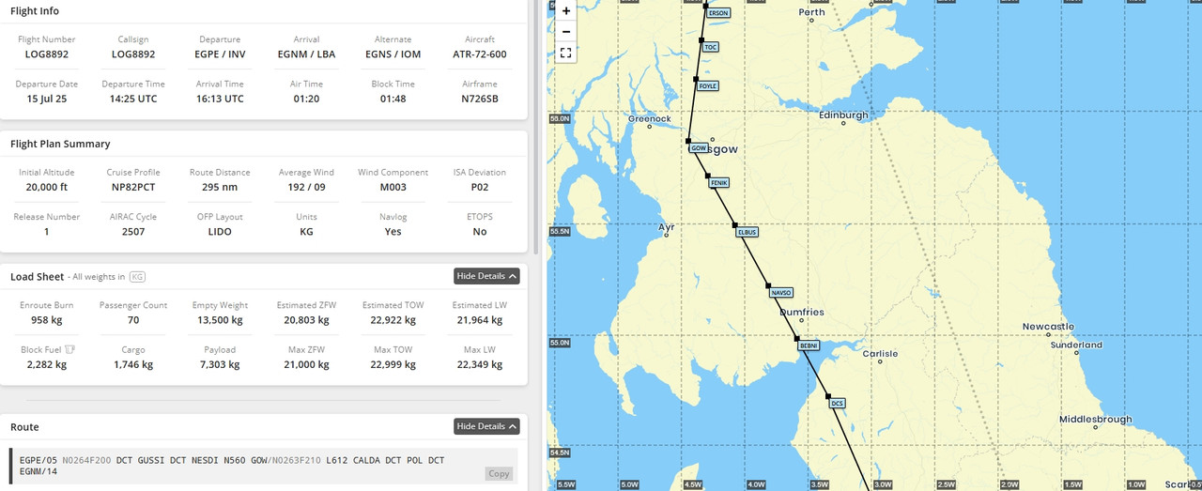This screenshot has height=491, width=1202.
Task: Click the Greenock town label on map
Action: pos(650,118)
